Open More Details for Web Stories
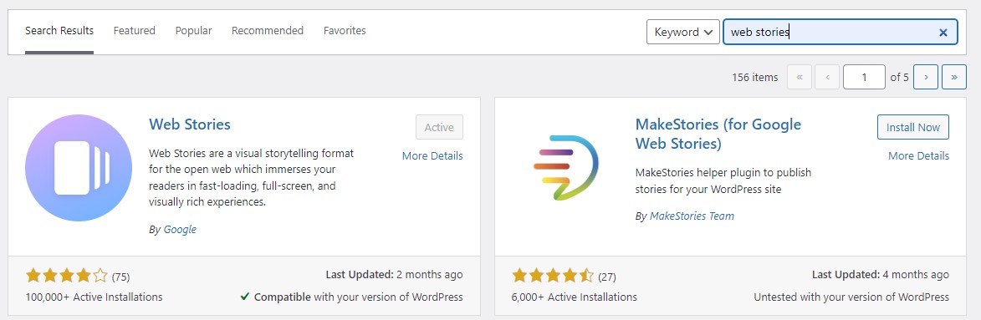Viewport: 981px width, 320px height. pos(432,155)
